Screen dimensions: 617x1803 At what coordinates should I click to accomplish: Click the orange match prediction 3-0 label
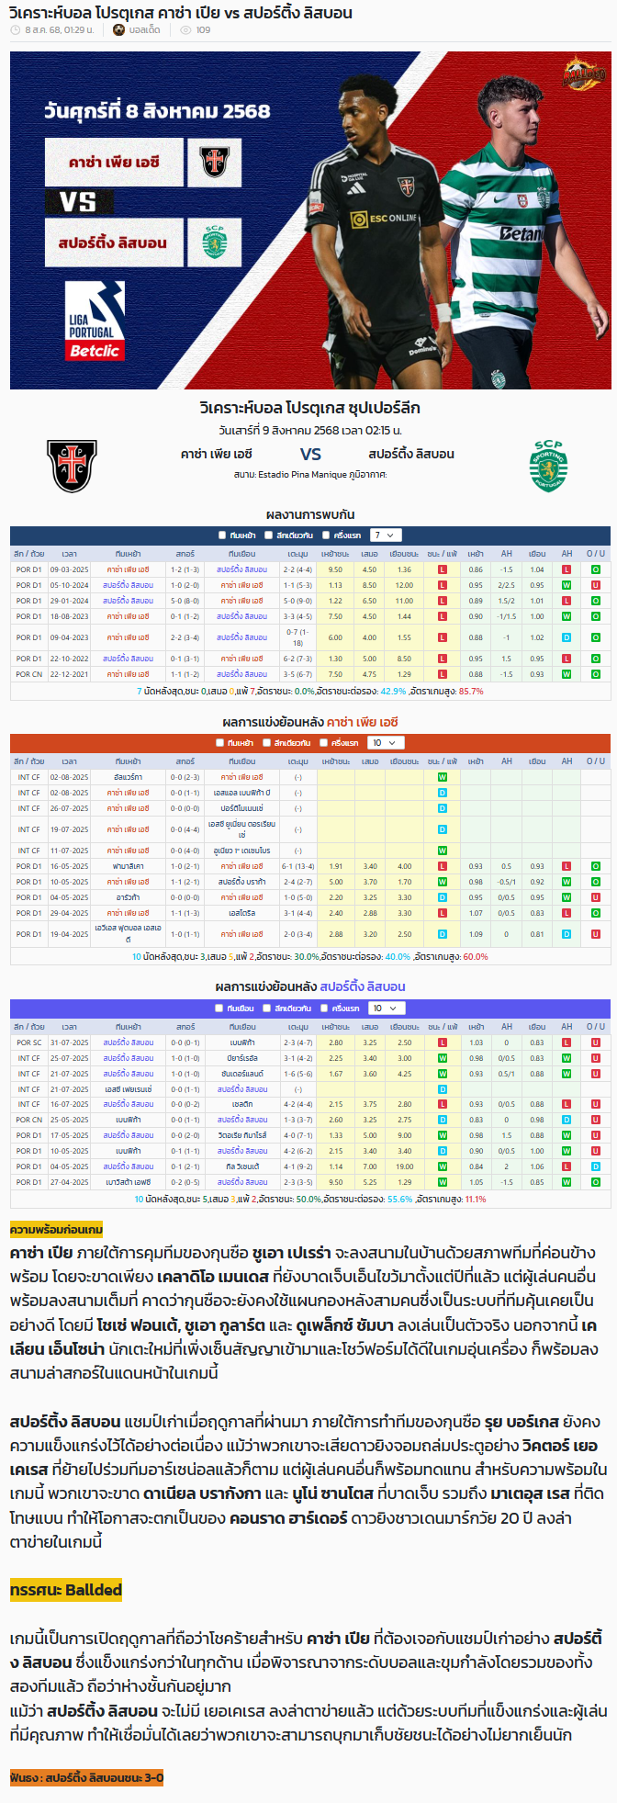point(86,1778)
